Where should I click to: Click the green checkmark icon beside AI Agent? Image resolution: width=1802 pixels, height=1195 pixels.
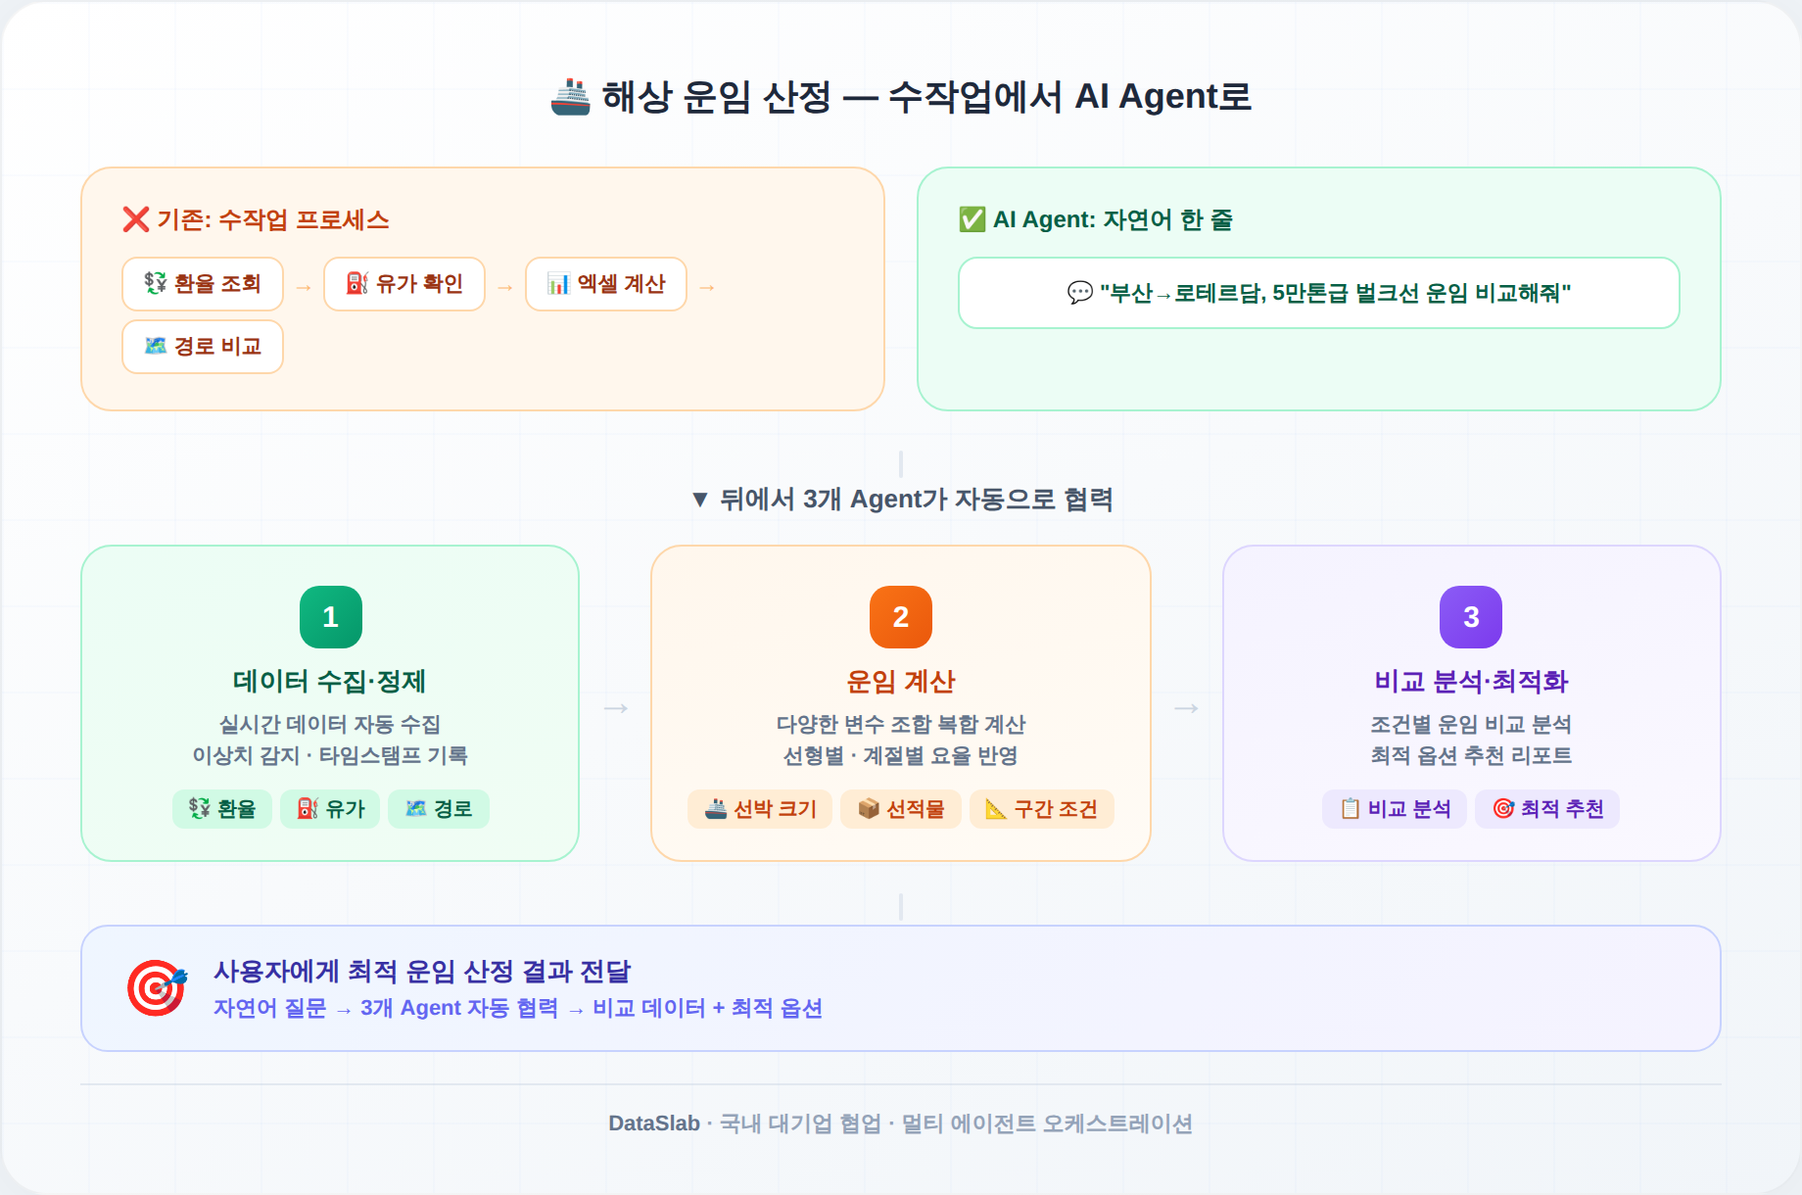click(972, 219)
